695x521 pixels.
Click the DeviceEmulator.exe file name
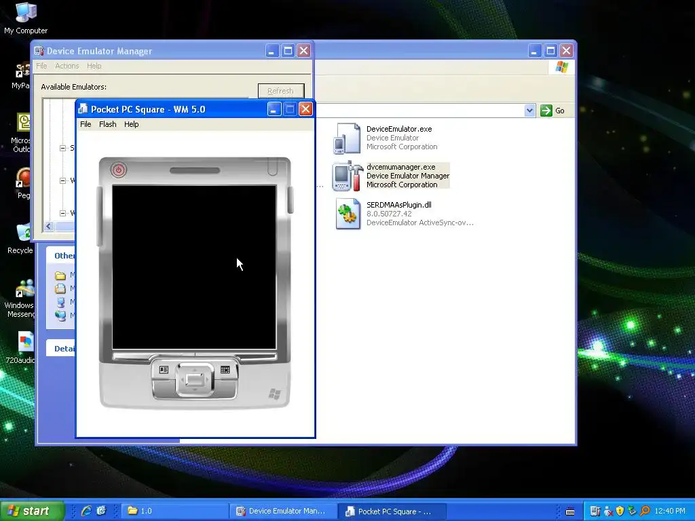coord(399,129)
